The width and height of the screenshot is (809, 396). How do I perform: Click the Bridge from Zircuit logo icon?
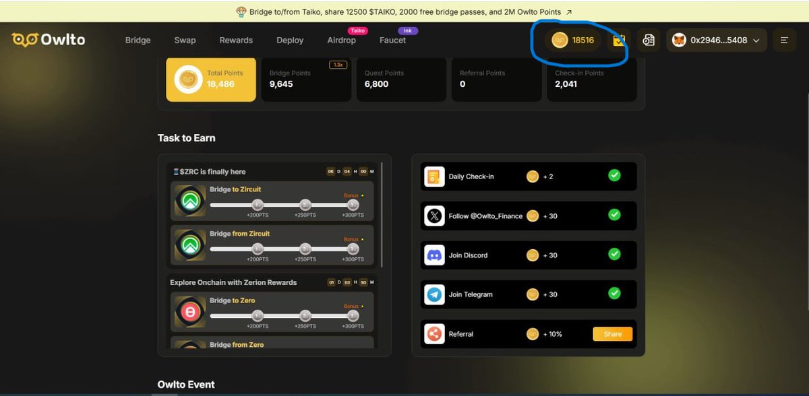pos(190,245)
